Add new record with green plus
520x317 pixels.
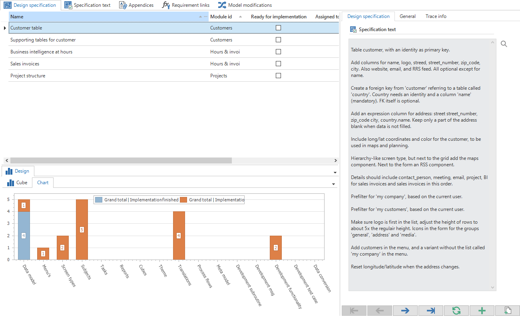tap(482, 311)
